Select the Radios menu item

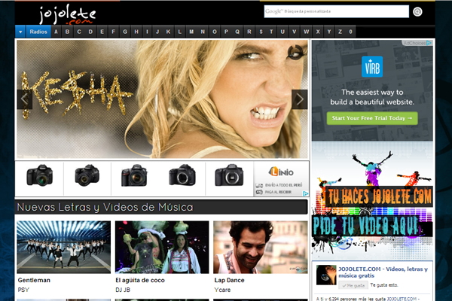coord(38,32)
